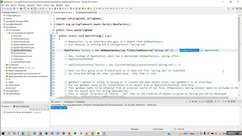
Task: Expand the Maven Dependencies node
Action: tap(5, 71)
